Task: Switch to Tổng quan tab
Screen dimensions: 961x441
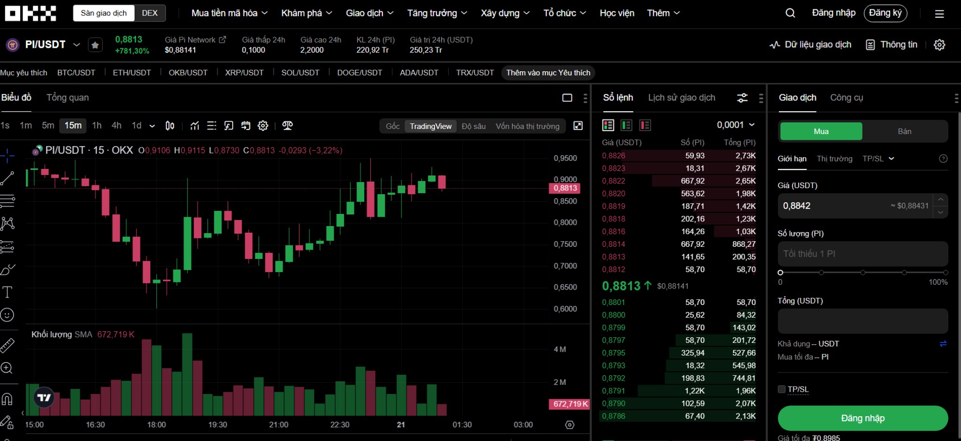Action: point(68,98)
